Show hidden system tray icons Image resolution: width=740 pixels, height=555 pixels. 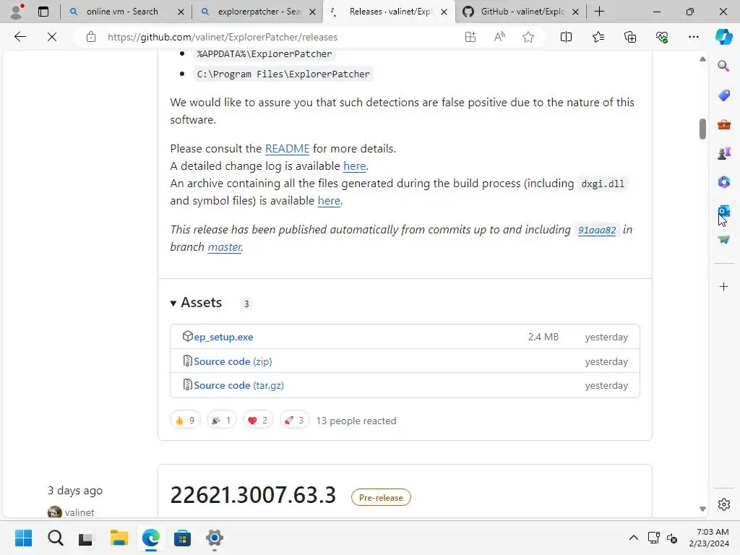(x=633, y=538)
